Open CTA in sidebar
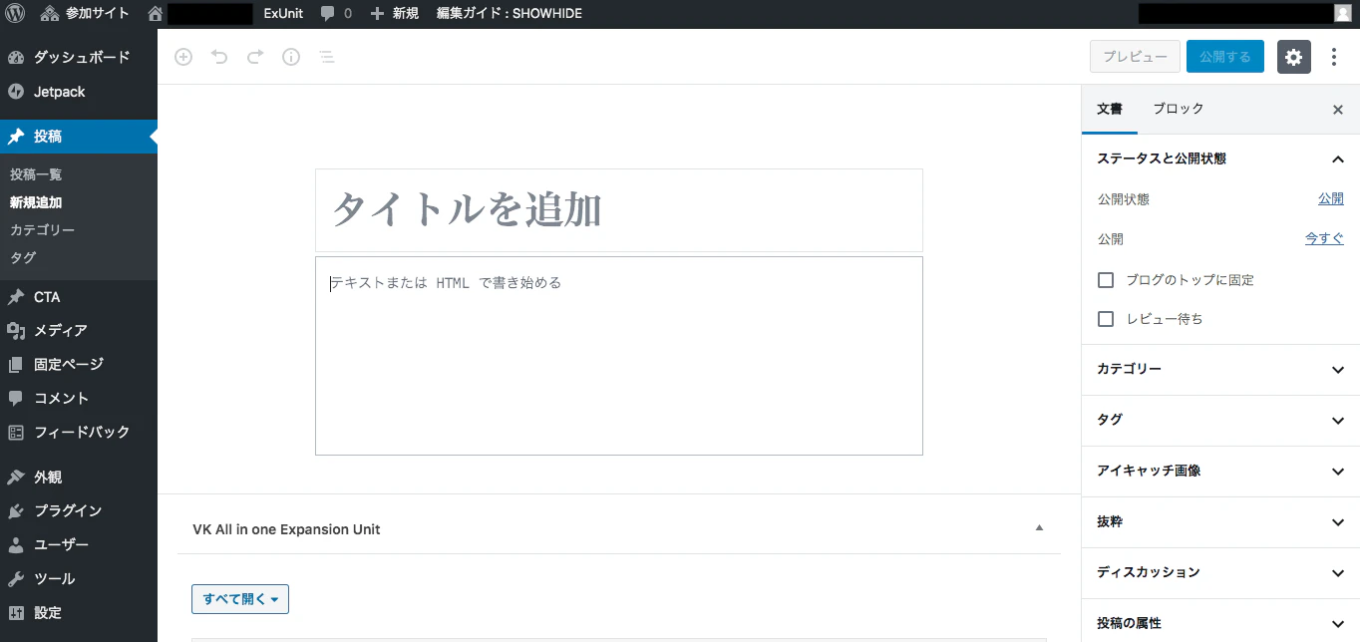The width and height of the screenshot is (1360, 642). click(x=79, y=297)
